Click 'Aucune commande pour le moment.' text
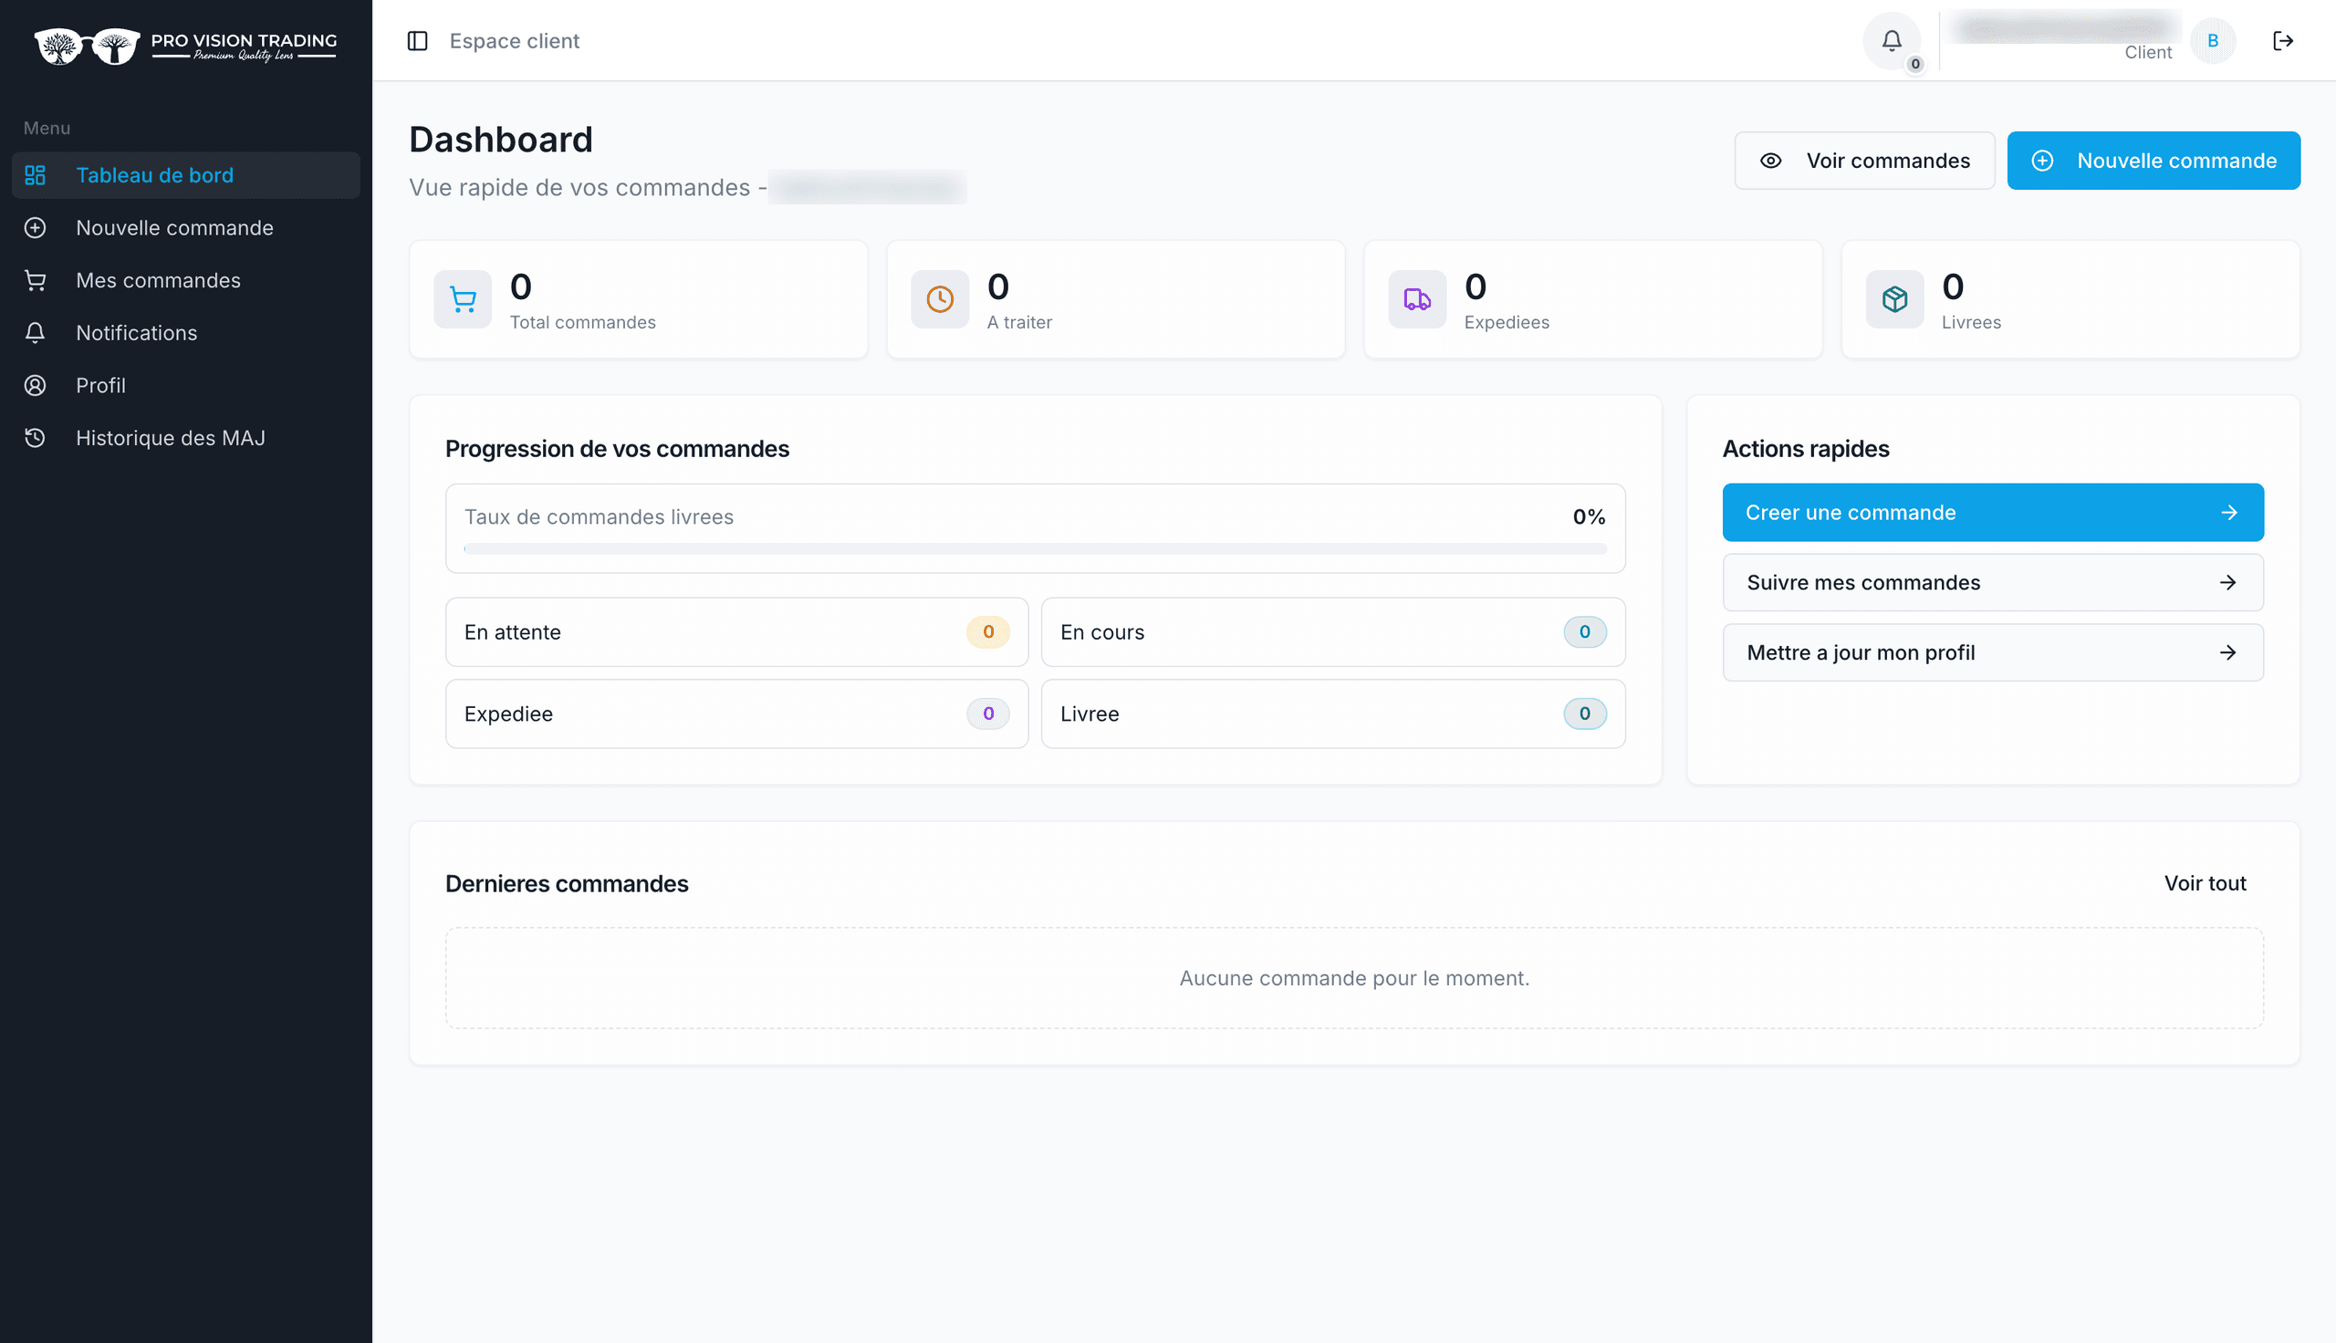The height and width of the screenshot is (1343, 2336). point(1354,979)
